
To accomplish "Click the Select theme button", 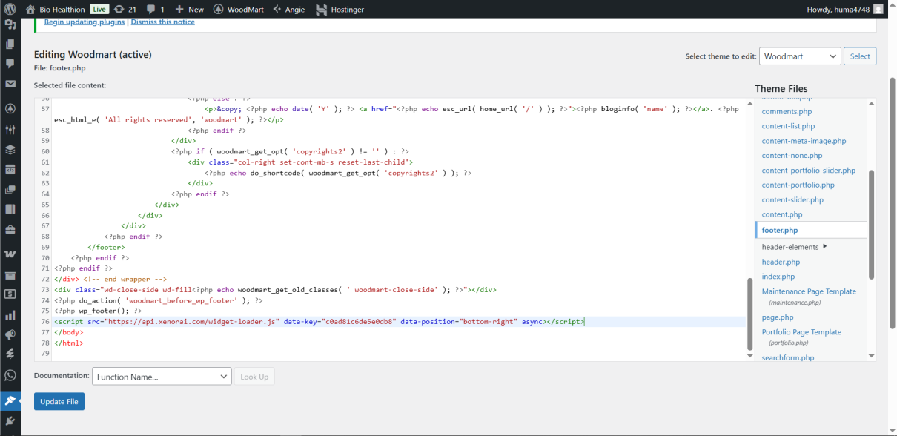I will pyautogui.click(x=860, y=56).
